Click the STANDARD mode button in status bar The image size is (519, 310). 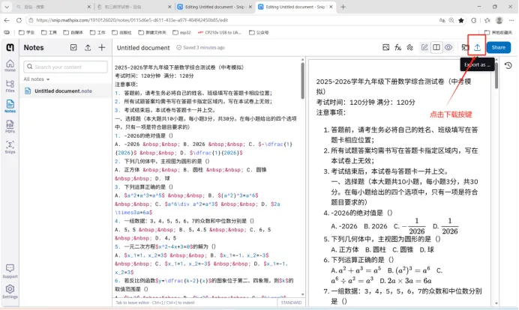click(291, 303)
